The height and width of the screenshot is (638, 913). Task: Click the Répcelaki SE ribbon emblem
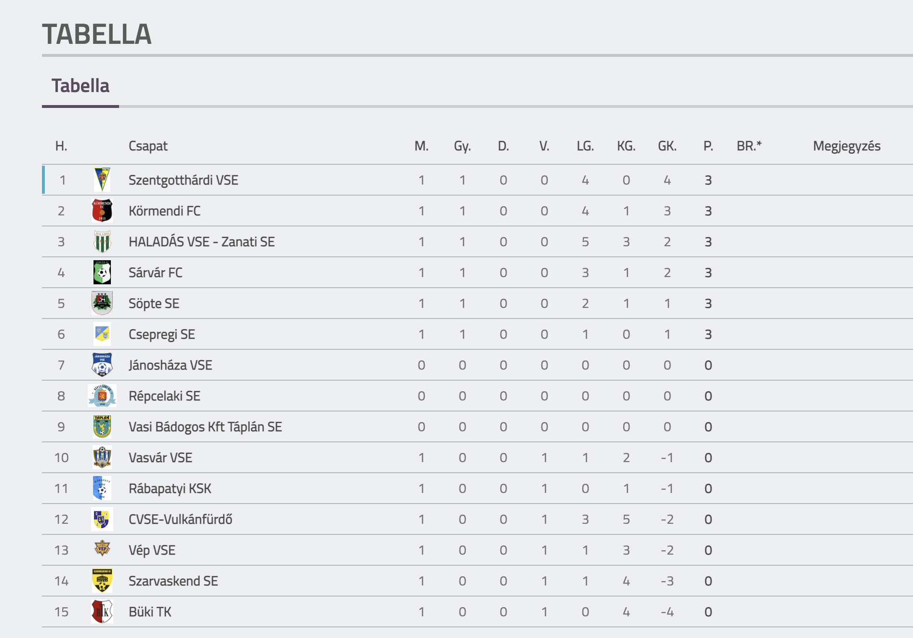coord(102,396)
